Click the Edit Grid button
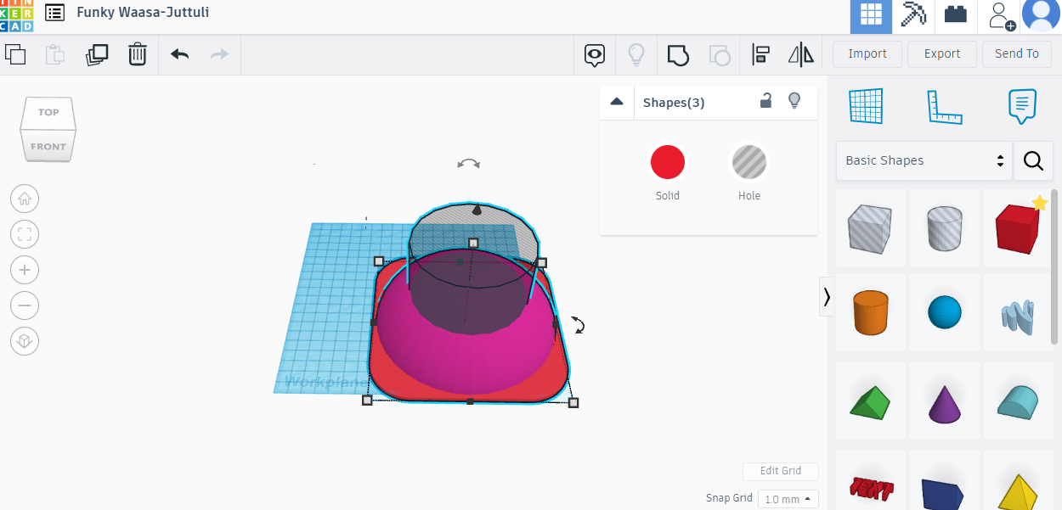The height and width of the screenshot is (510, 1062). [781, 471]
